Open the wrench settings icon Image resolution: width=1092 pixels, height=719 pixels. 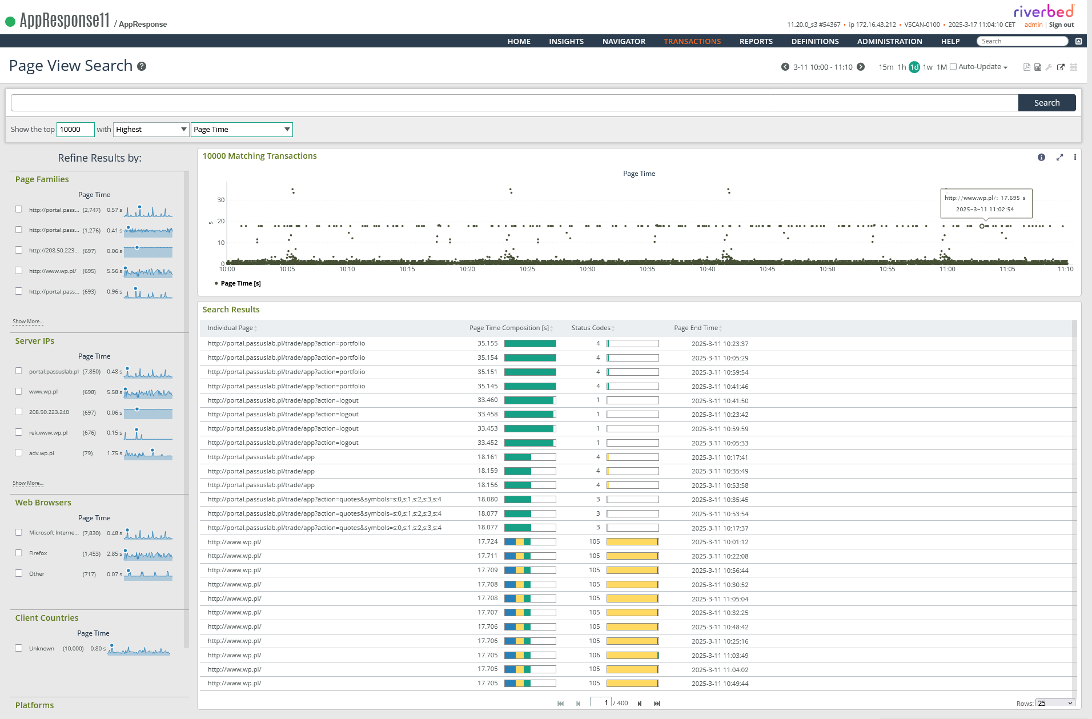(x=1049, y=67)
